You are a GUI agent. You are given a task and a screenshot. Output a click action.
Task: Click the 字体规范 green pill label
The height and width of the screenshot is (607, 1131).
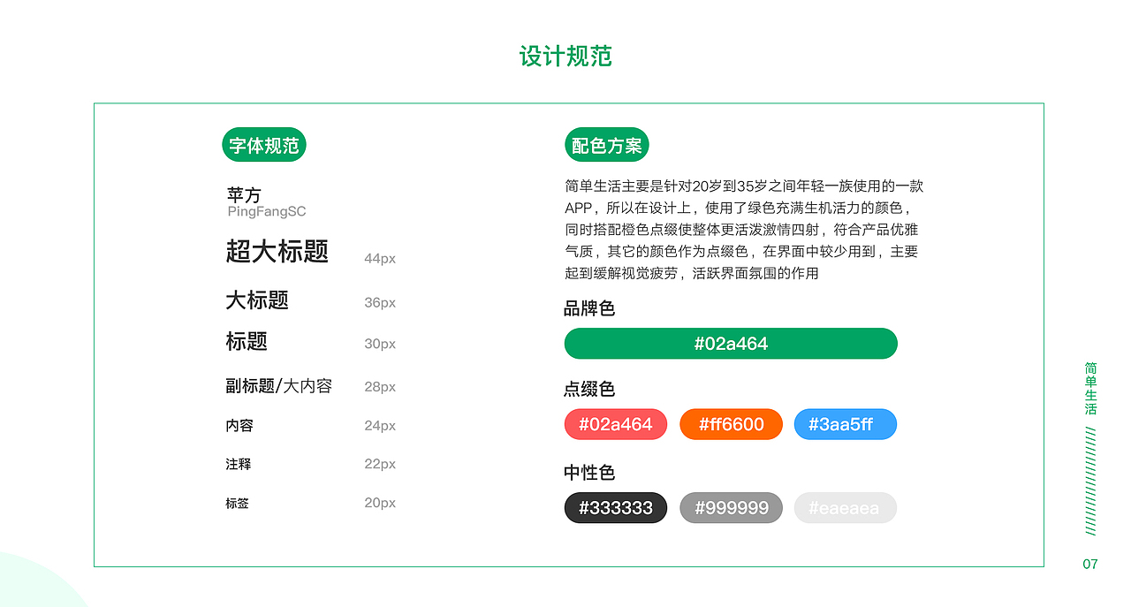(263, 144)
